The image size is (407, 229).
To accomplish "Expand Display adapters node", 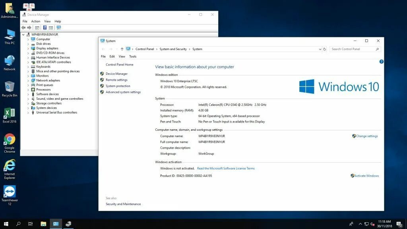I will coord(28,48).
